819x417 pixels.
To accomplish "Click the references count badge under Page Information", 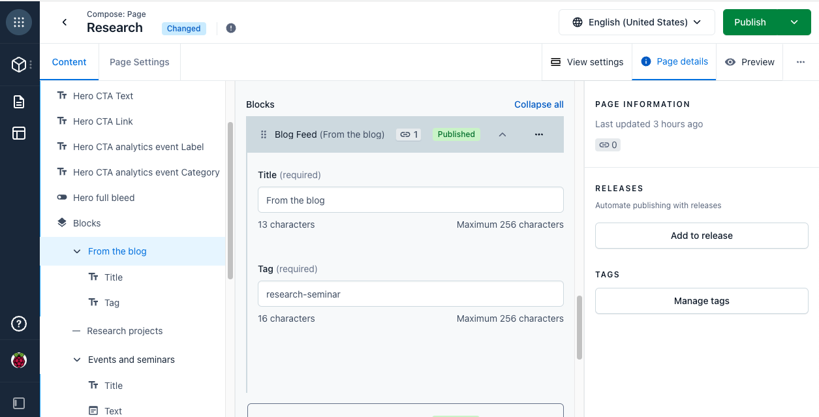I will (x=608, y=144).
